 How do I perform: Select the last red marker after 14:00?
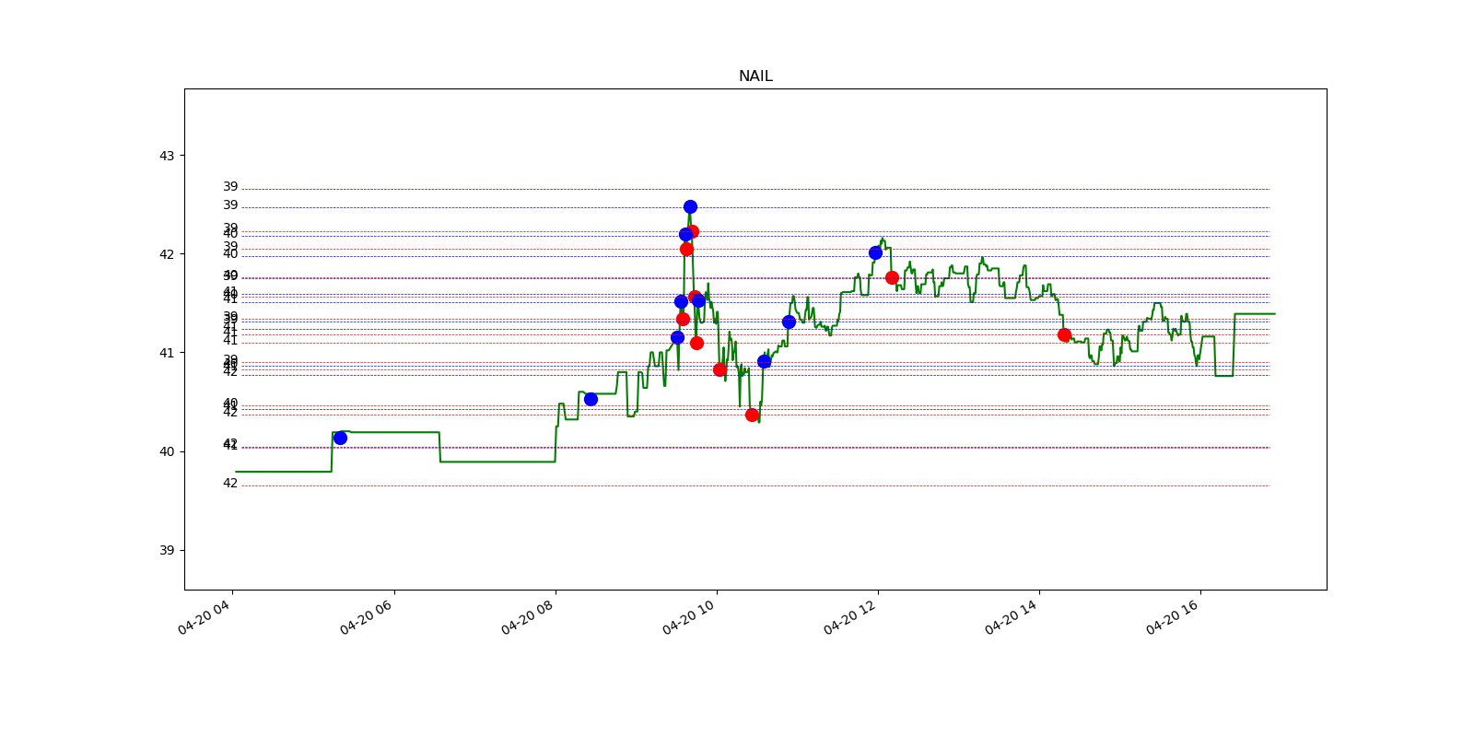[1064, 334]
